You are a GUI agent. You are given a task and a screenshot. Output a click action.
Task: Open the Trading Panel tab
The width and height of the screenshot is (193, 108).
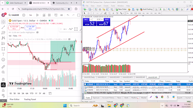point(30,99)
